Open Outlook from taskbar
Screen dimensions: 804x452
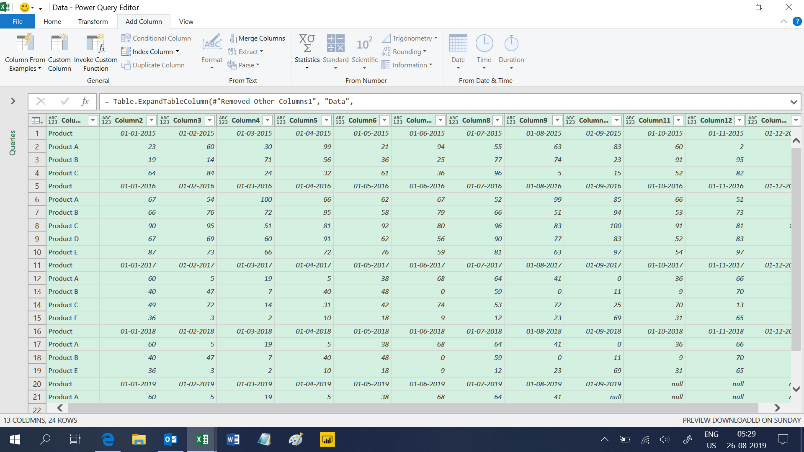(170, 439)
